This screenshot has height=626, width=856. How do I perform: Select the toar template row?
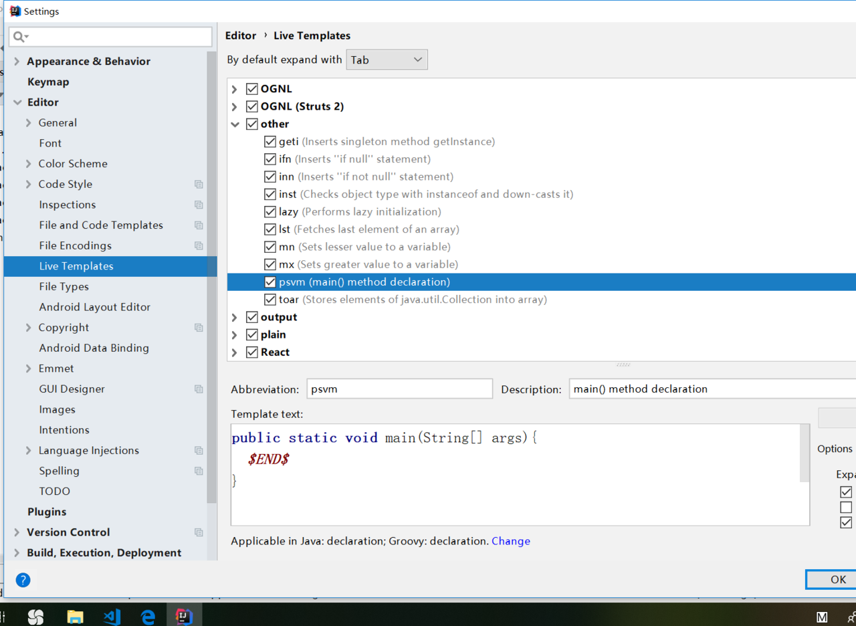point(542,300)
